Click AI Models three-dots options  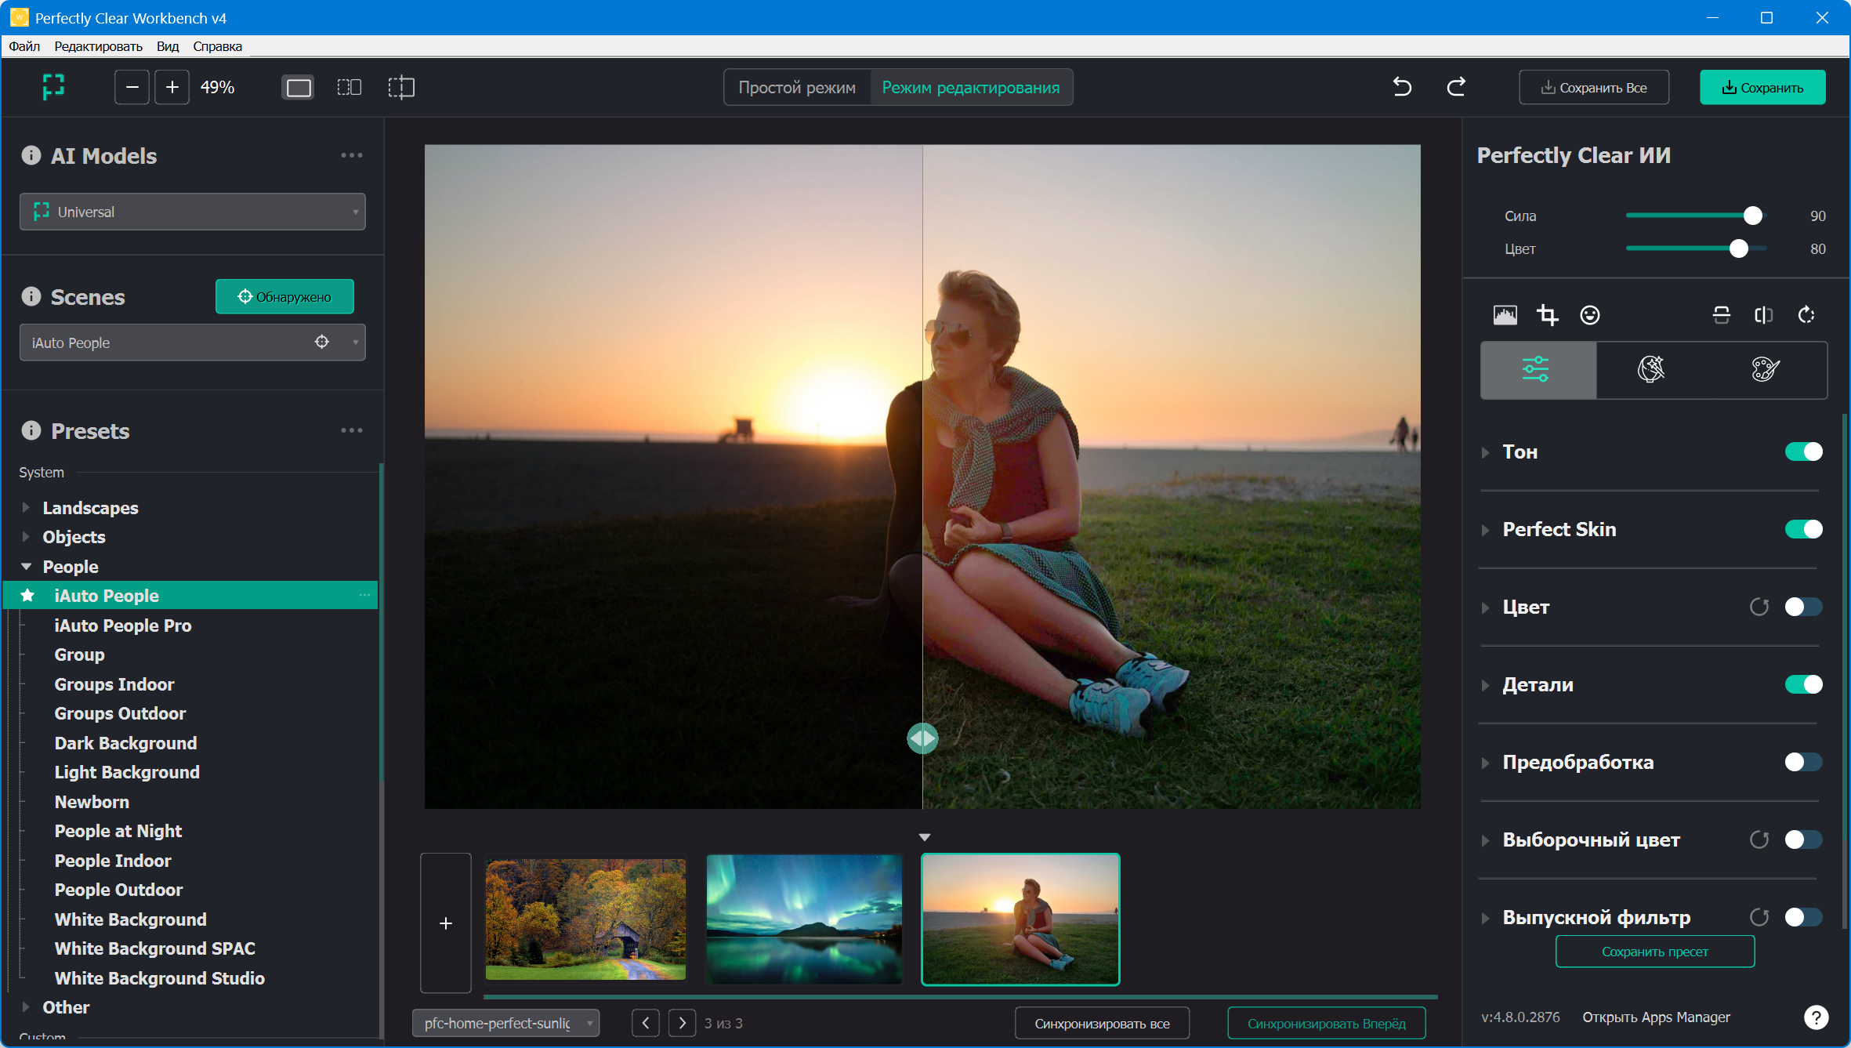click(x=351, y=155)
